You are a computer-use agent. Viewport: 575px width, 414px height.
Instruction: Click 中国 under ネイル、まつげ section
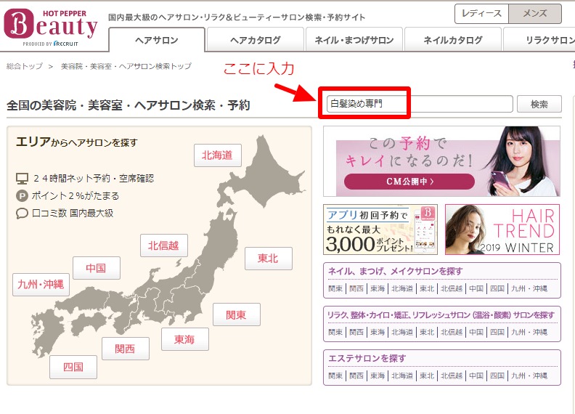[x=476, y=288]
